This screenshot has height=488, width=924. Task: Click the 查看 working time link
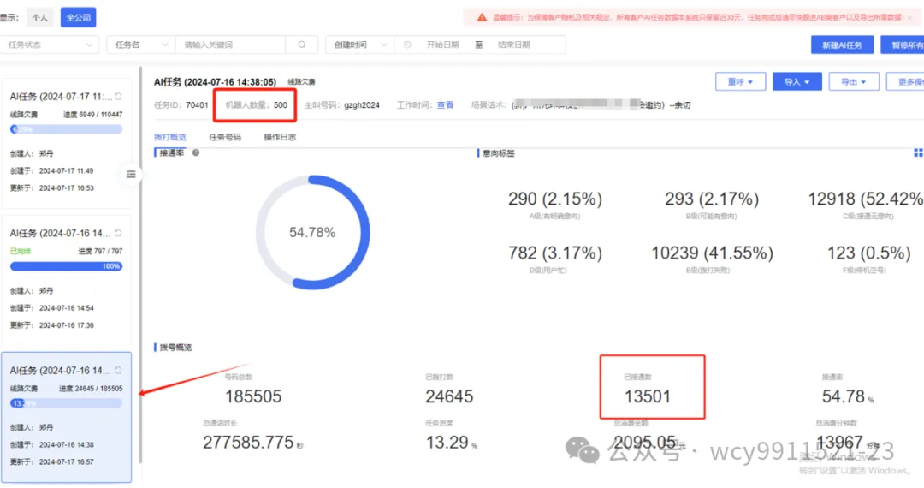point(445,105)
